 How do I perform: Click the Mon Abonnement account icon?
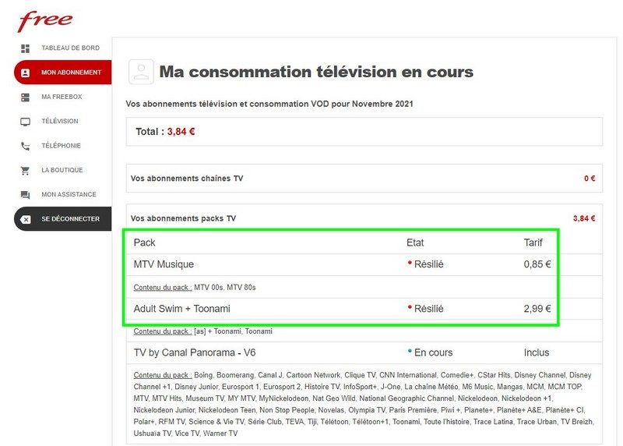pyautogui.click(x=25, y=73)
